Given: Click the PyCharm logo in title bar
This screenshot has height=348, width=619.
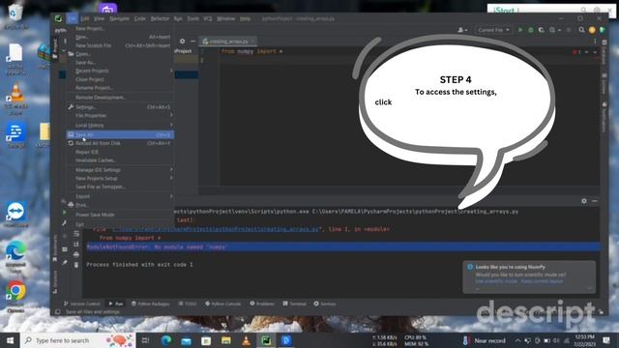Looking at the screenshot, I should tap(58, 18).
